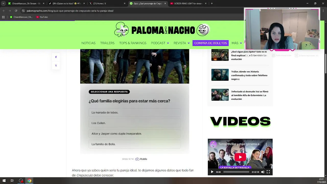Open a new browser tab

(212, 4)
